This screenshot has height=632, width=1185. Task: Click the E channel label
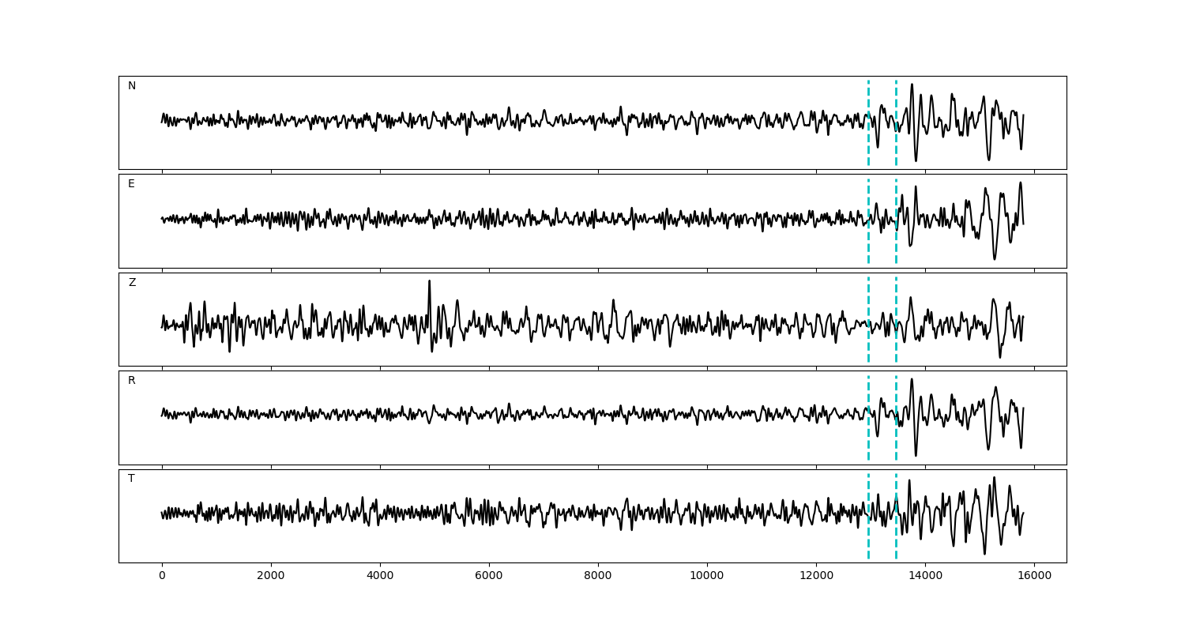point(131,184)
